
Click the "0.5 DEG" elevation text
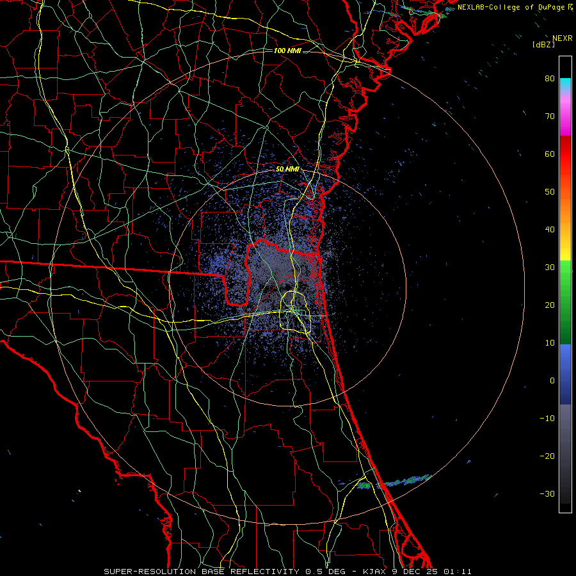pos(325,572)
